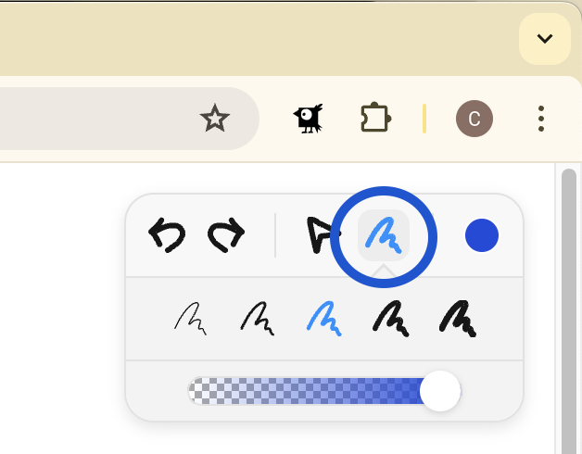Click the transparent end of opacity slider
582x454 pixels.
196,391
